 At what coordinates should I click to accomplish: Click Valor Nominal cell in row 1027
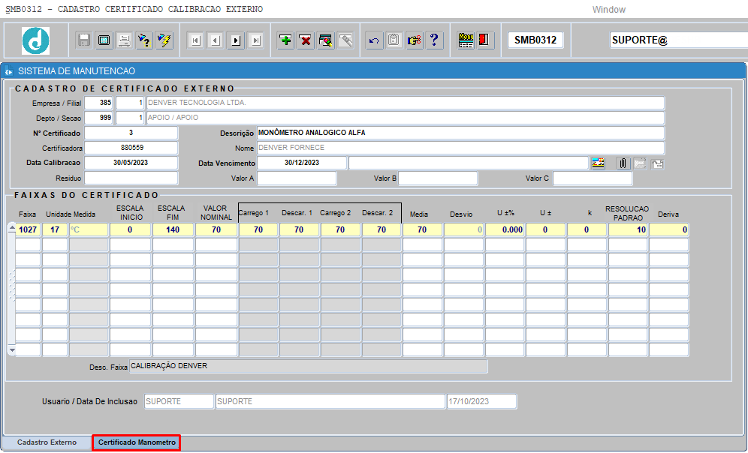click(x=216, y=229)
